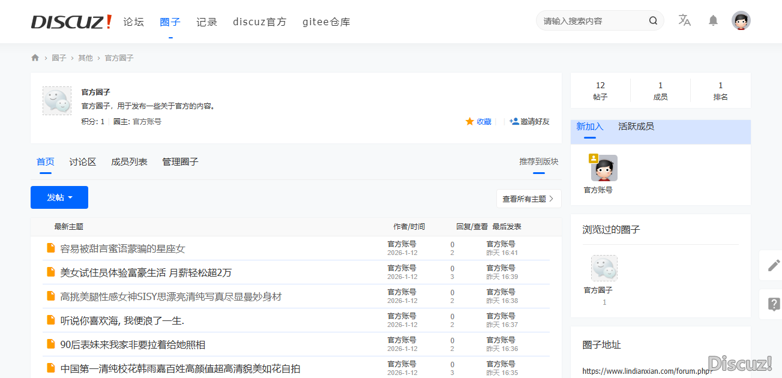This screenshot has width=782, height=378.
Task: Click the user avatar in header
Action: pyautogui.click(x=741, y=20)
